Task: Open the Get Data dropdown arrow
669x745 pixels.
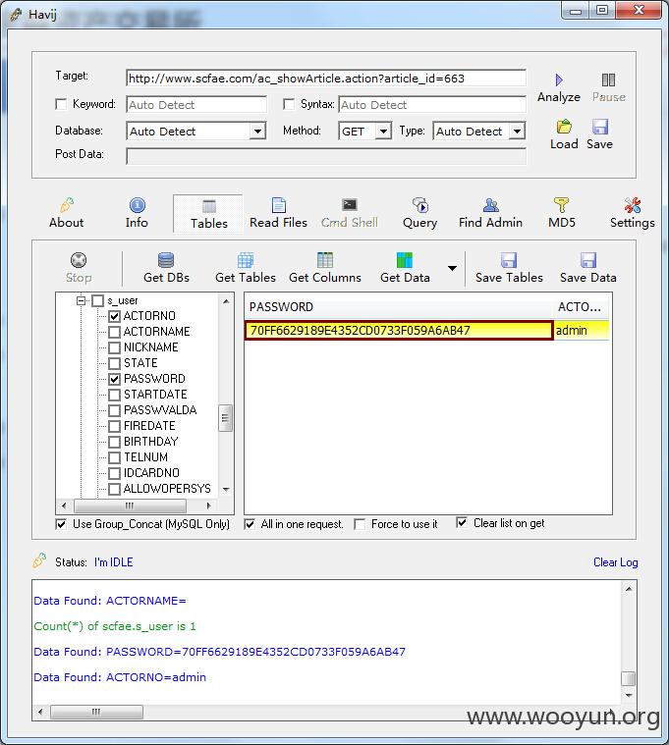Action: point(453,268)
